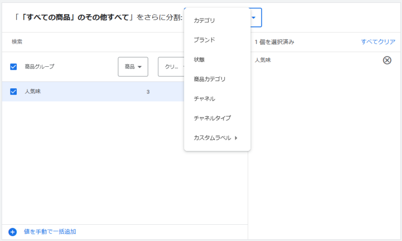Screen dimensions: 402x241
Task: Click the 商品グループ column header label
Action: point(40,67)
